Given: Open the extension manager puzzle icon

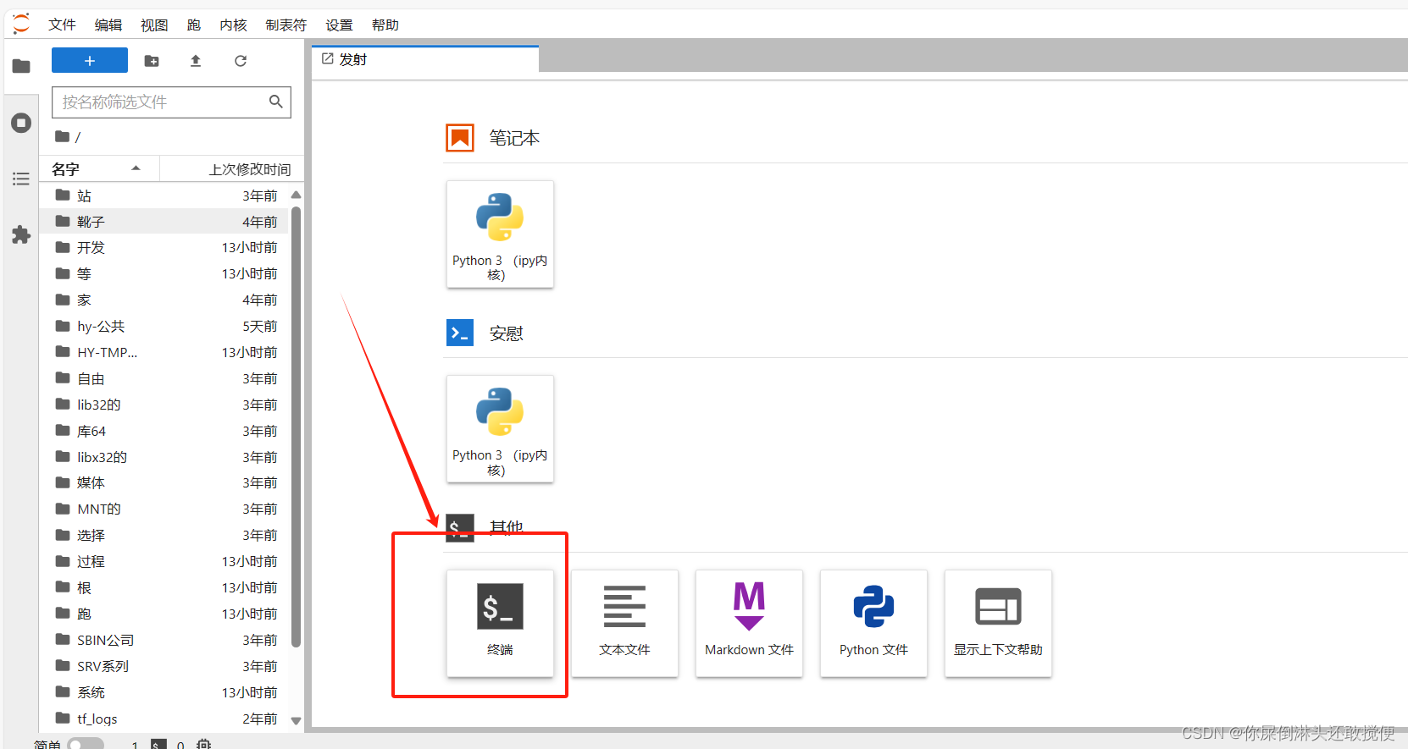Looking at the screenshot, I should [21, 234].
